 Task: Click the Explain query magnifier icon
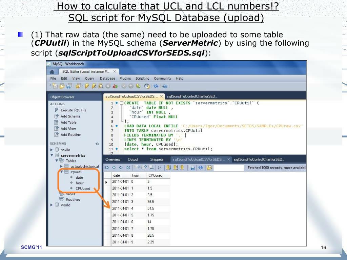[x=101, y=86]
